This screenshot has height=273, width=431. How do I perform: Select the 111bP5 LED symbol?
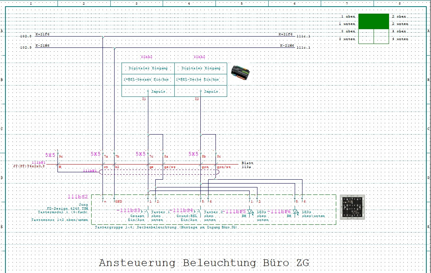point(250,212)
